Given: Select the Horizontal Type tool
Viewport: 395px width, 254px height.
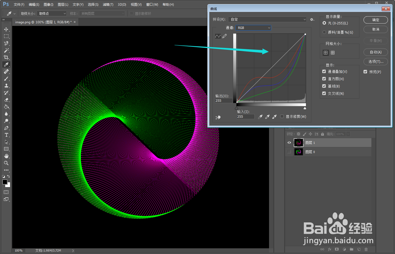Looking at the screenshot, I should click(x=6, y=135).
